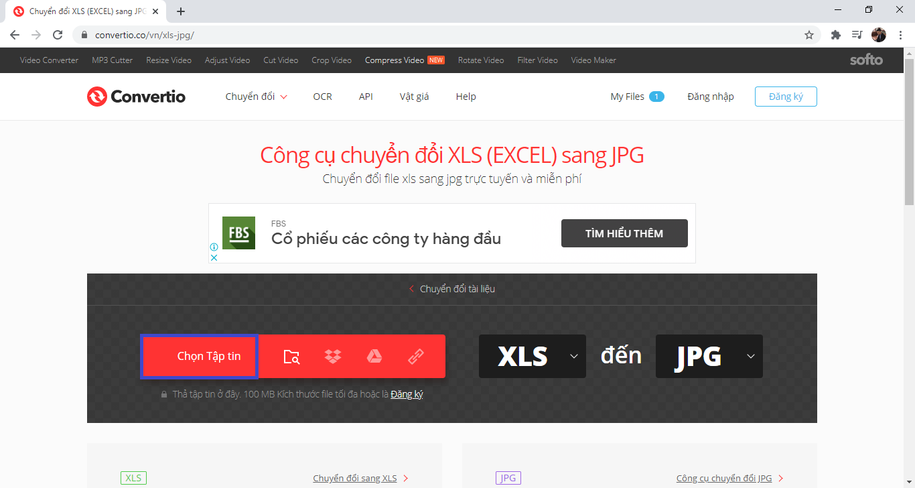Click the address bar URL
Image resolution: width=915 pixels, height=488 pixels.
click(145, 35)
